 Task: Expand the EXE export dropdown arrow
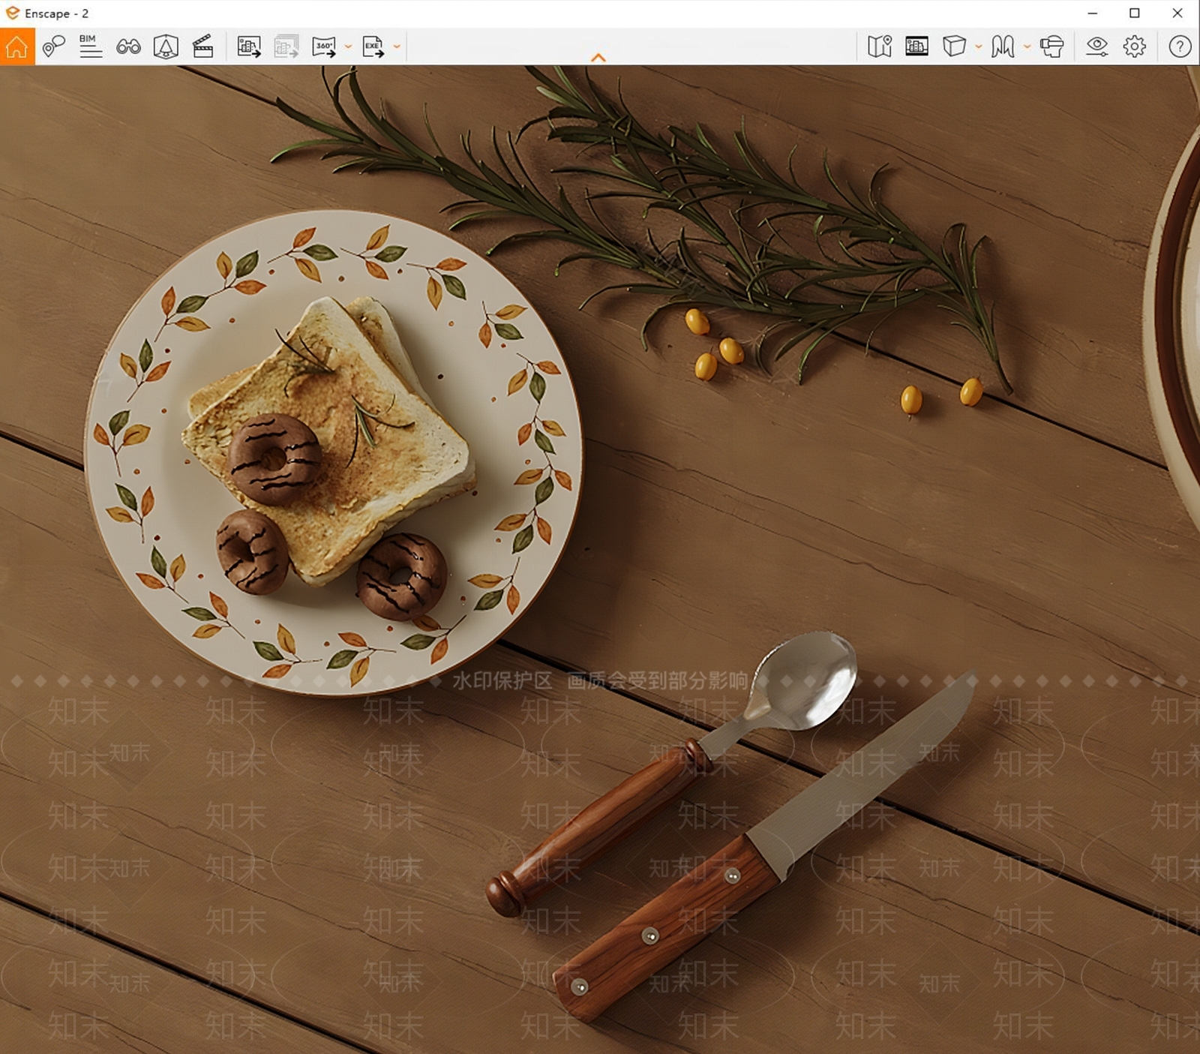(x=397, y=47)
